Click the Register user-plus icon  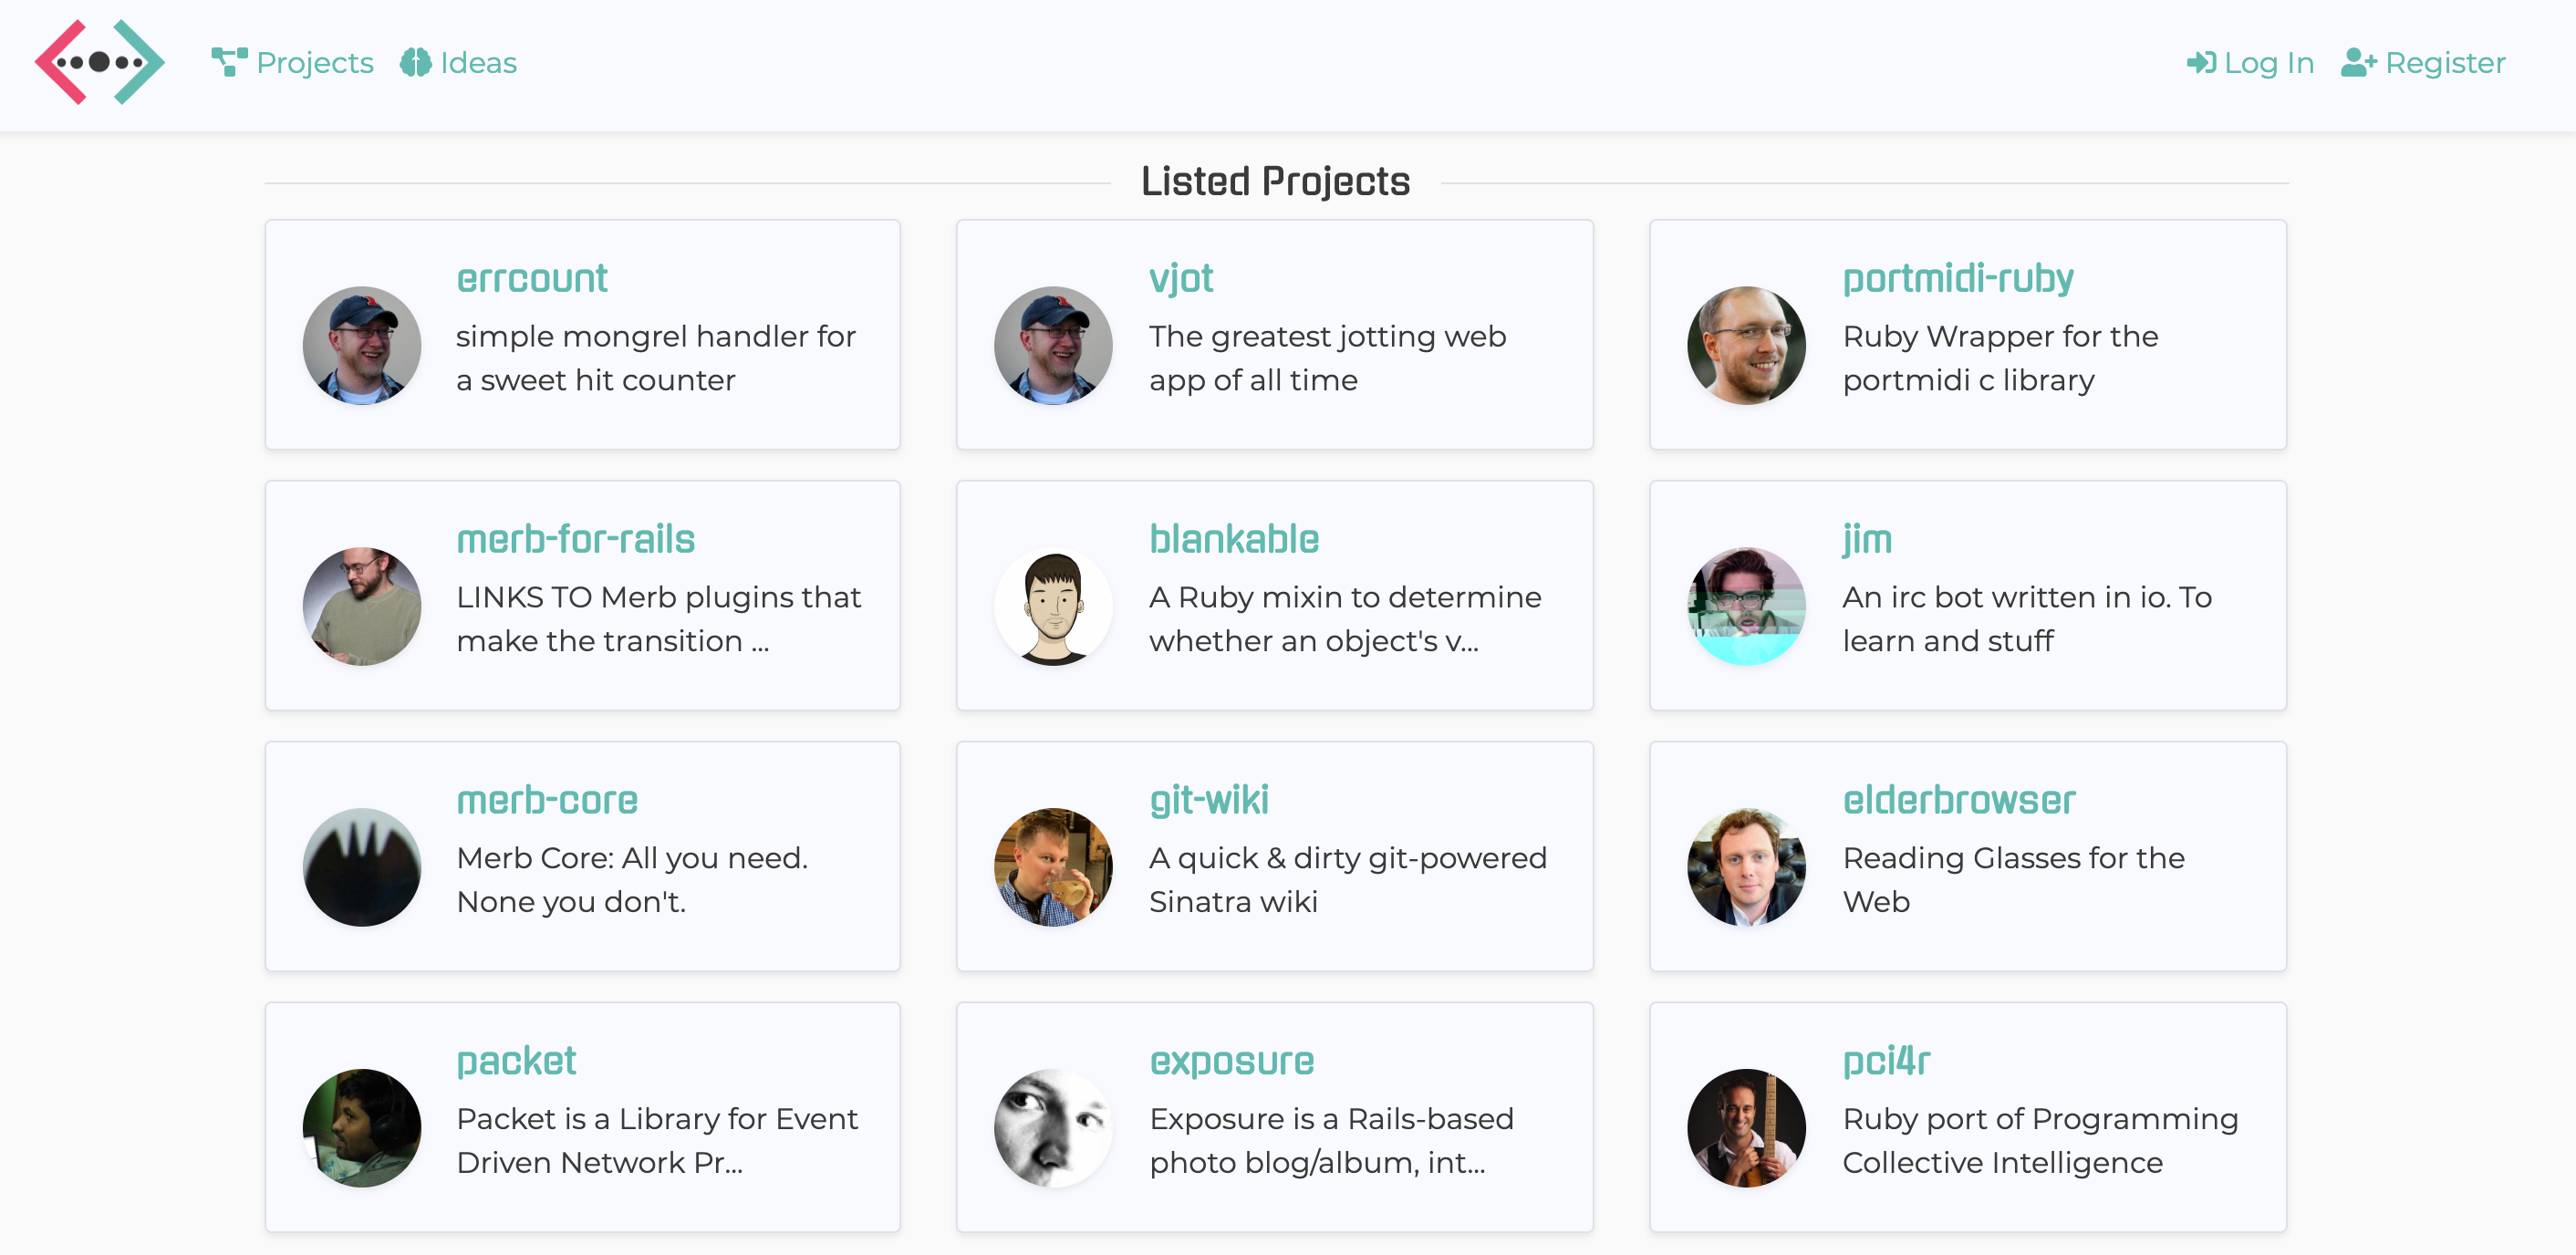click(x=2358, y=63)
